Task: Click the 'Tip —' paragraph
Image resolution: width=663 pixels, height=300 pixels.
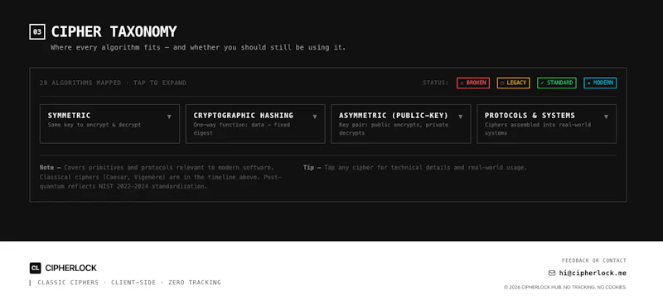Action: point(415,168)
